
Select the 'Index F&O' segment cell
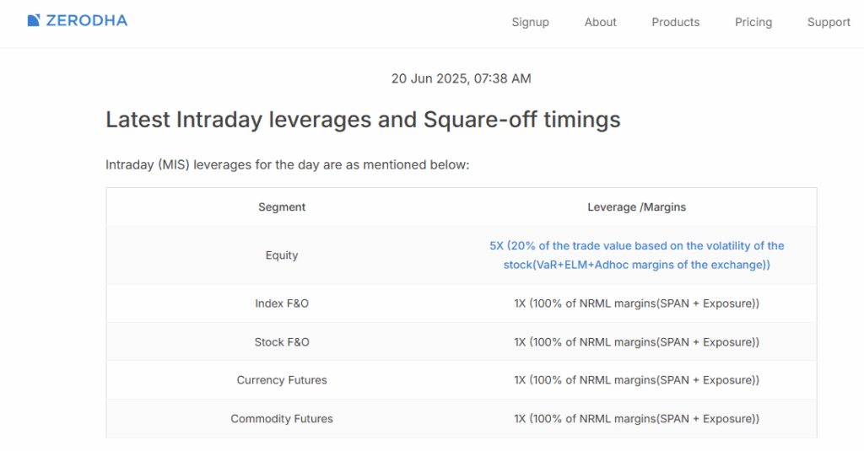(x=282, y=303)
